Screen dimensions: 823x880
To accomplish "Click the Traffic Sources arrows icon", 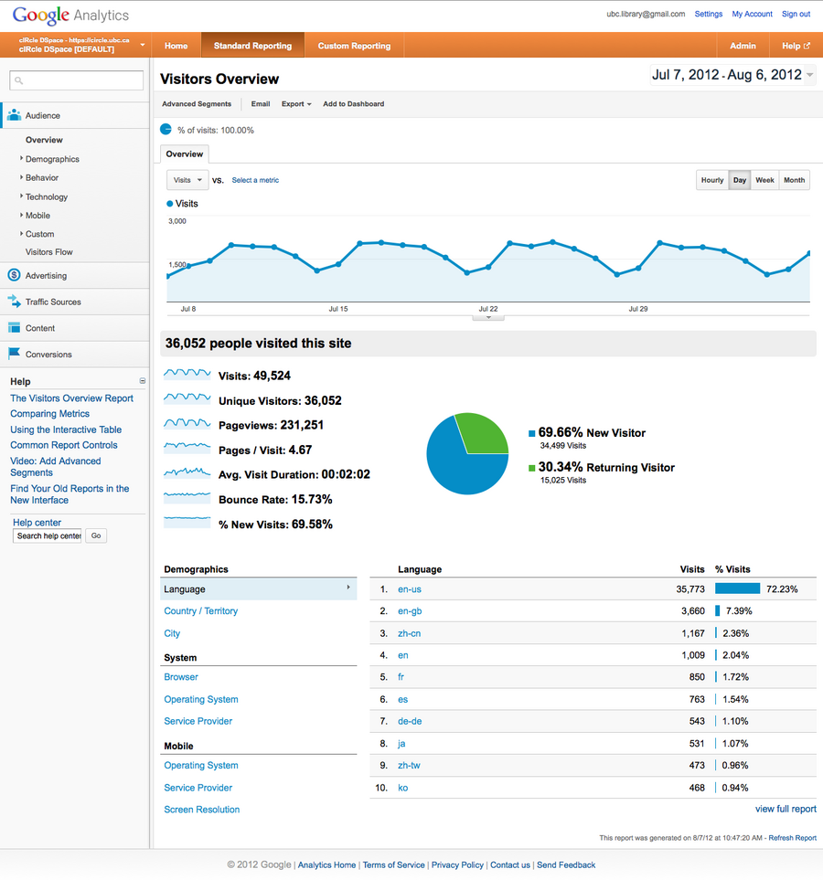I will (x=15, y=302).
